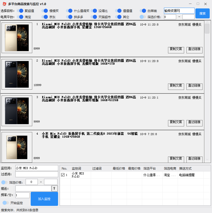
Task: Toggle the 什么值得买 source switch
Action: [x=69, y=11]
